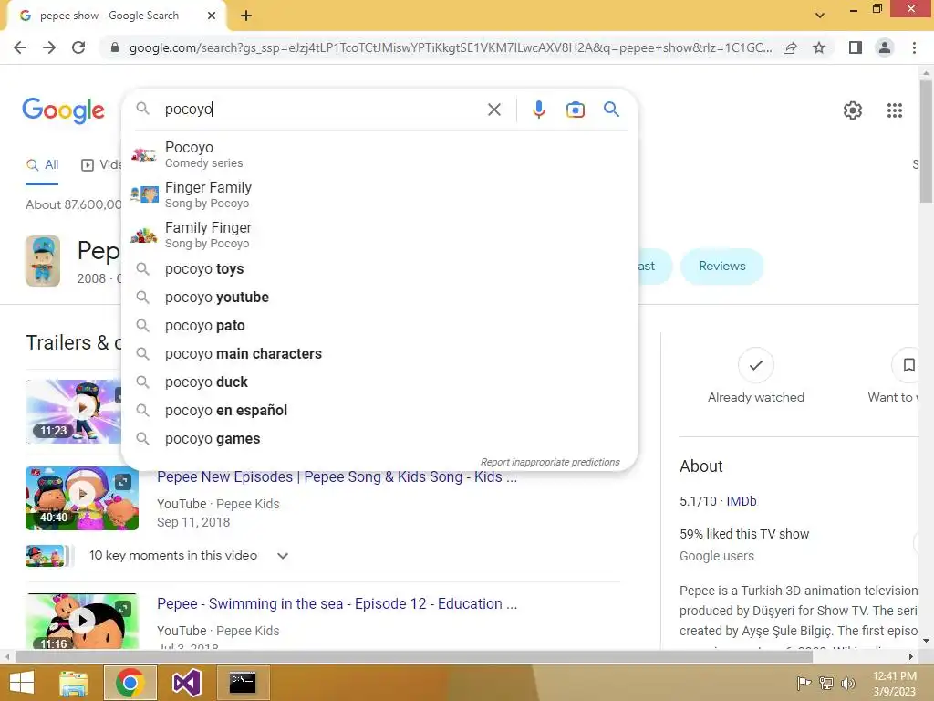
Task: Choose Family Finger song suggestion
Action: (x=379, y=235)
